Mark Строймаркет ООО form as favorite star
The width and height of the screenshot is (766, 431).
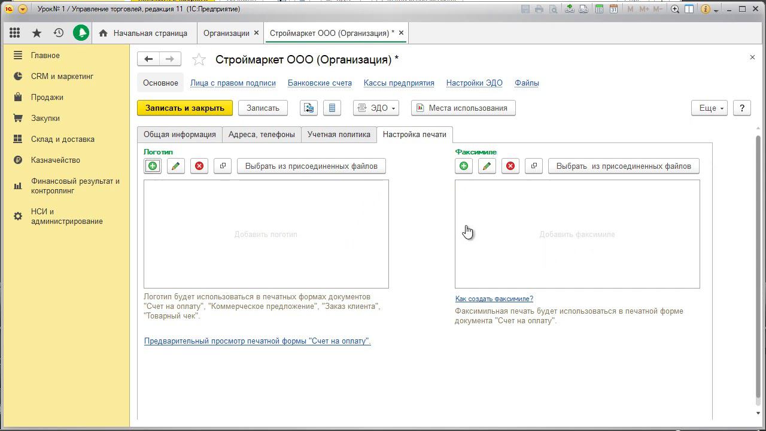(199, 59)
